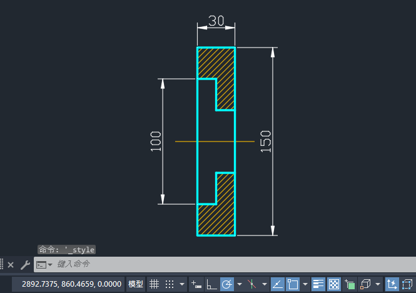This screenshot has height=293, width=416.
Task: Toggle dynamic UCS icon
Action: [x=392, y=284]
